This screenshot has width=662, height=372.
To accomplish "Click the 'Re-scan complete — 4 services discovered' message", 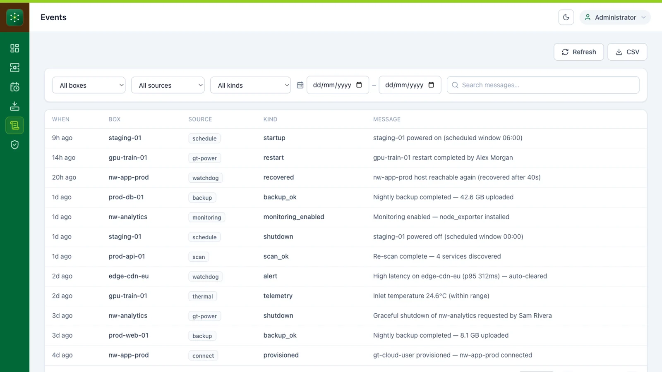I will click(437, 256).
